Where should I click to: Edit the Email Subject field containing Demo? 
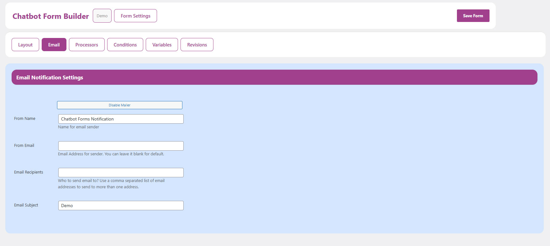pos(121,206)
